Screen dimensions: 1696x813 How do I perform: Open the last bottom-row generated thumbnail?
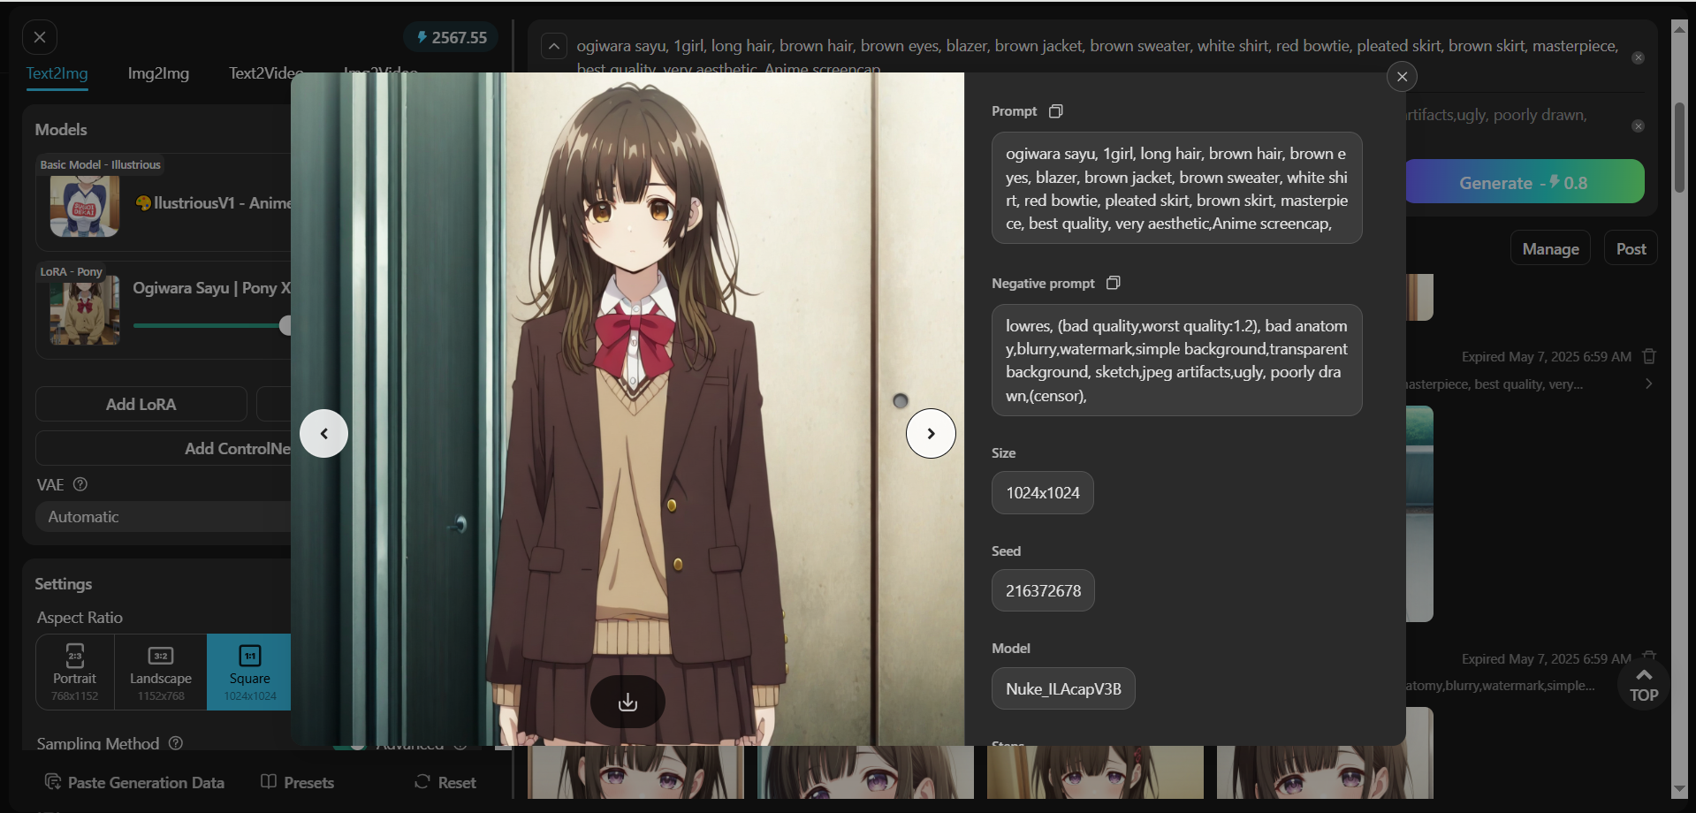click(1325, 771)
